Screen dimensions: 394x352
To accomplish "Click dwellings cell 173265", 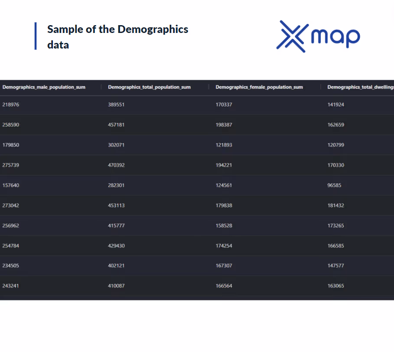I will [336, 225].
